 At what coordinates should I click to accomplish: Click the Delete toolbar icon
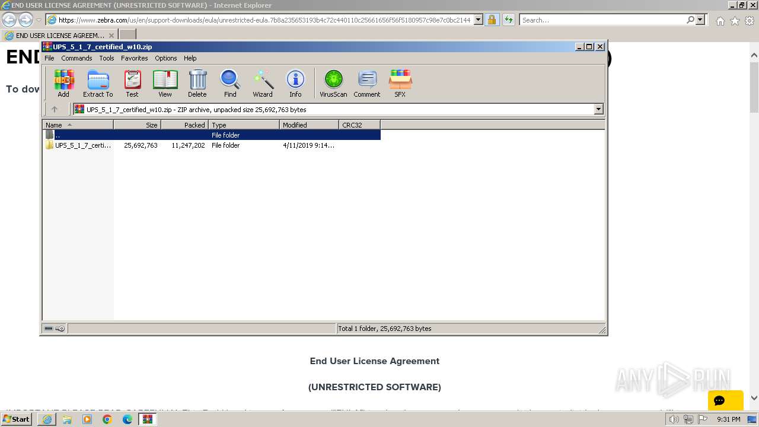tap(197, 83)
